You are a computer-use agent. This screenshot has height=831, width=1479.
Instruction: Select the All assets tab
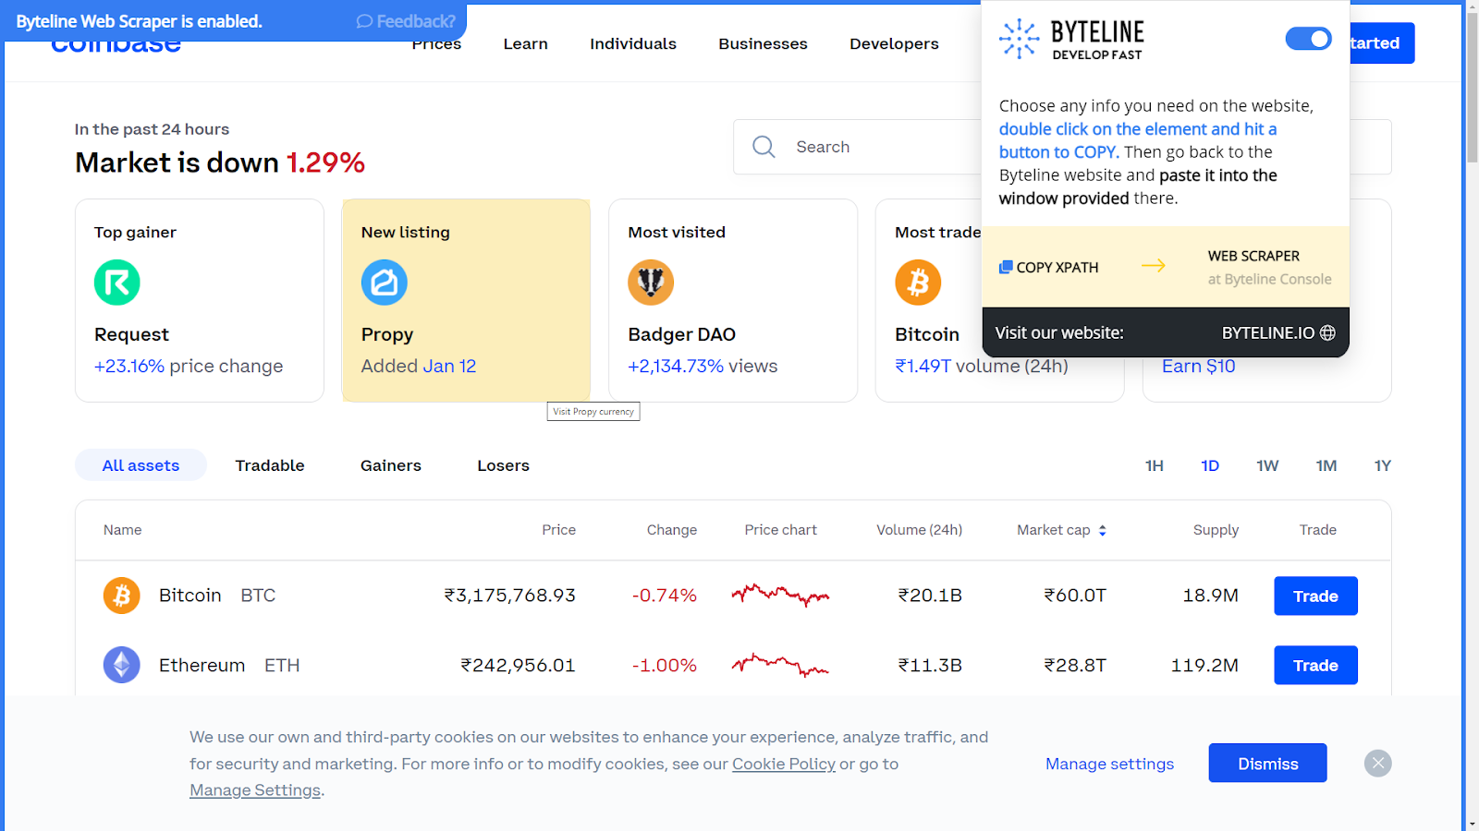(141, 465)
